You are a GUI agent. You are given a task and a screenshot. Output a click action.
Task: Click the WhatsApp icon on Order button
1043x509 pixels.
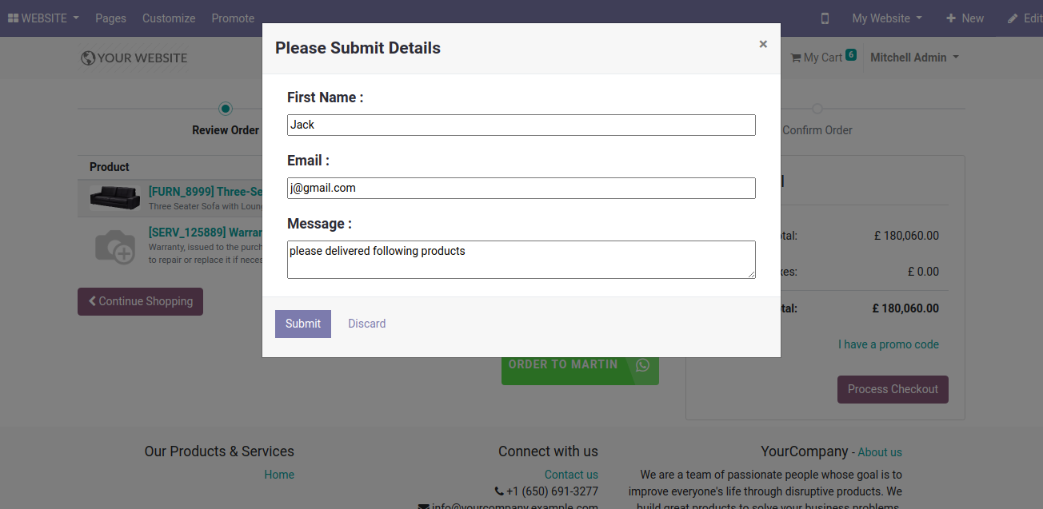643,365
